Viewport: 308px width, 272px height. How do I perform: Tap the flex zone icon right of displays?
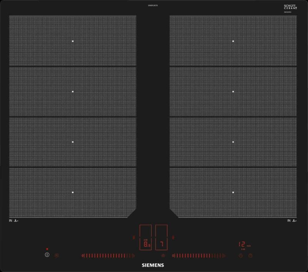(174, 238)
